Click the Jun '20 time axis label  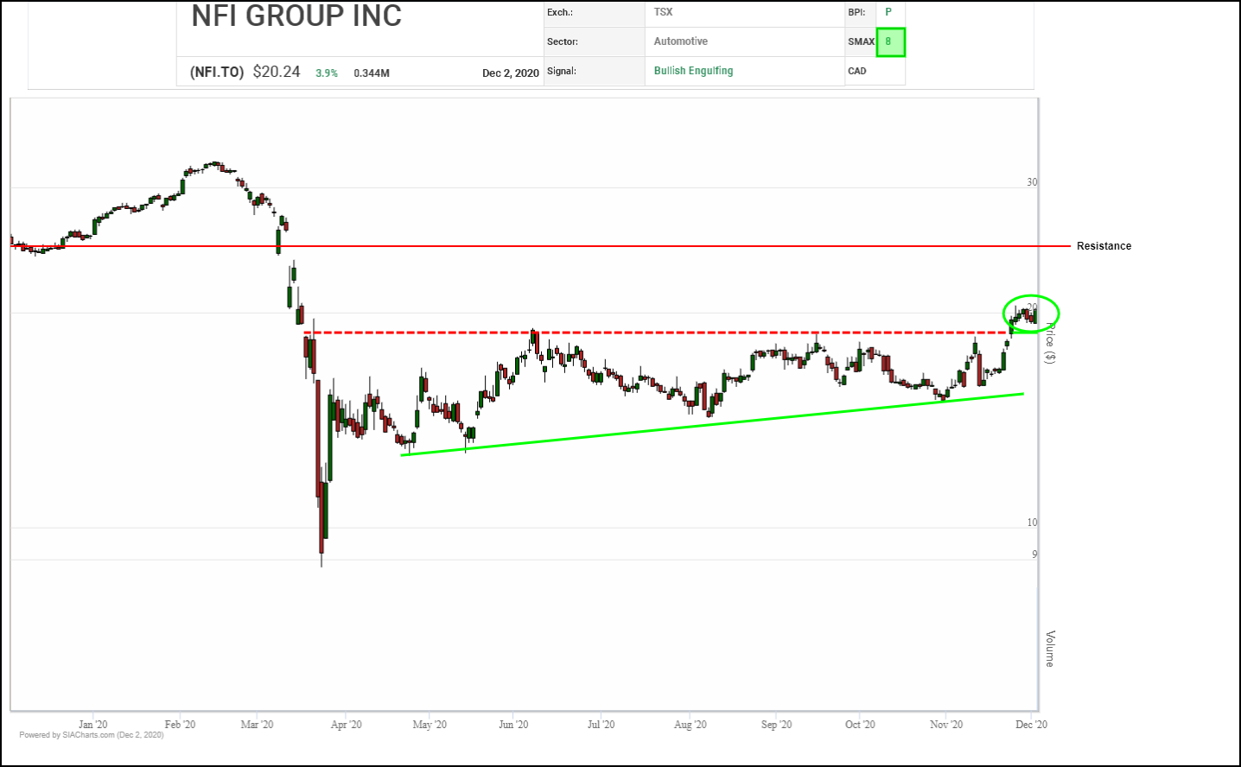point(513,725)
